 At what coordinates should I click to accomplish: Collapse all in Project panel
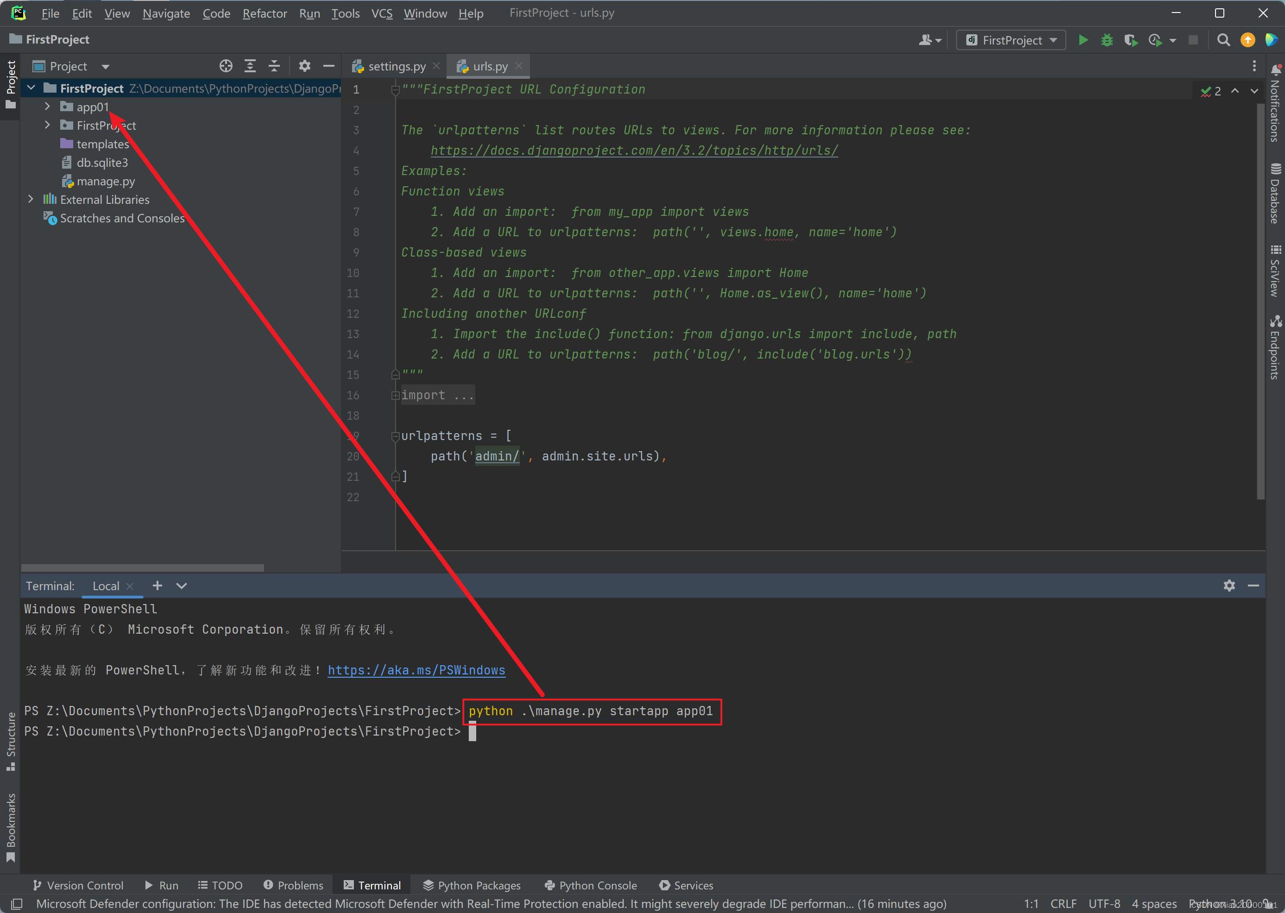274,66
